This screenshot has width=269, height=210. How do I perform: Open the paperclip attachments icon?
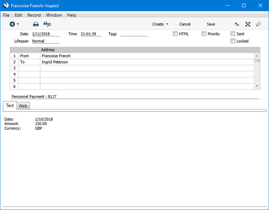pos(258,24)
